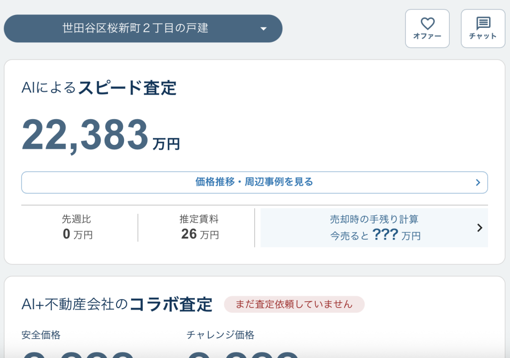Click the dropdown triangle next to the property name

coord(265,28)
